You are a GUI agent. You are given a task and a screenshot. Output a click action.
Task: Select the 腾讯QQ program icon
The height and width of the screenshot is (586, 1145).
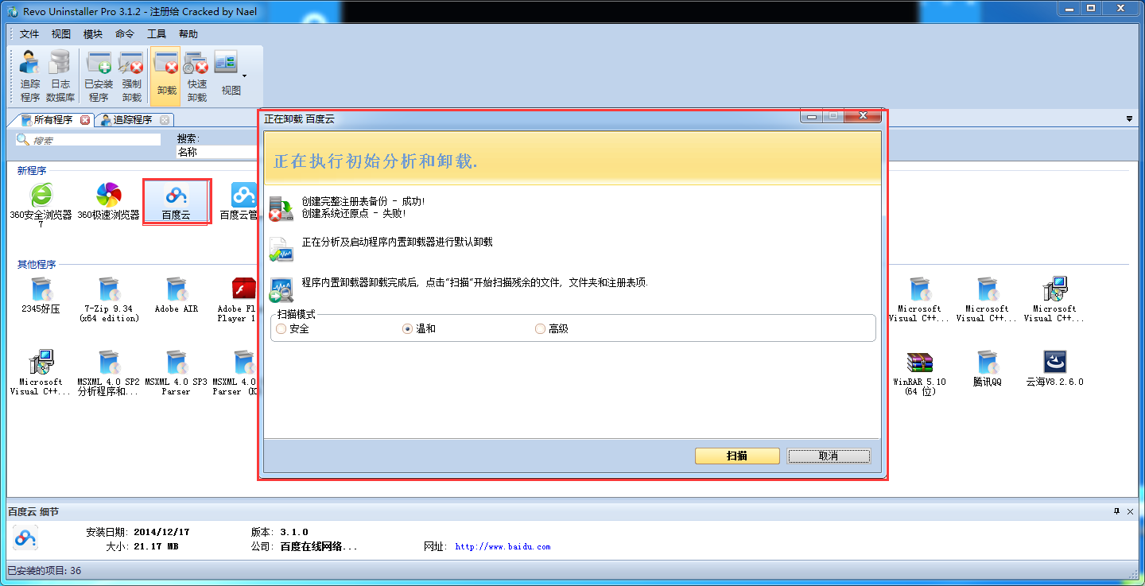pos(987,368)
